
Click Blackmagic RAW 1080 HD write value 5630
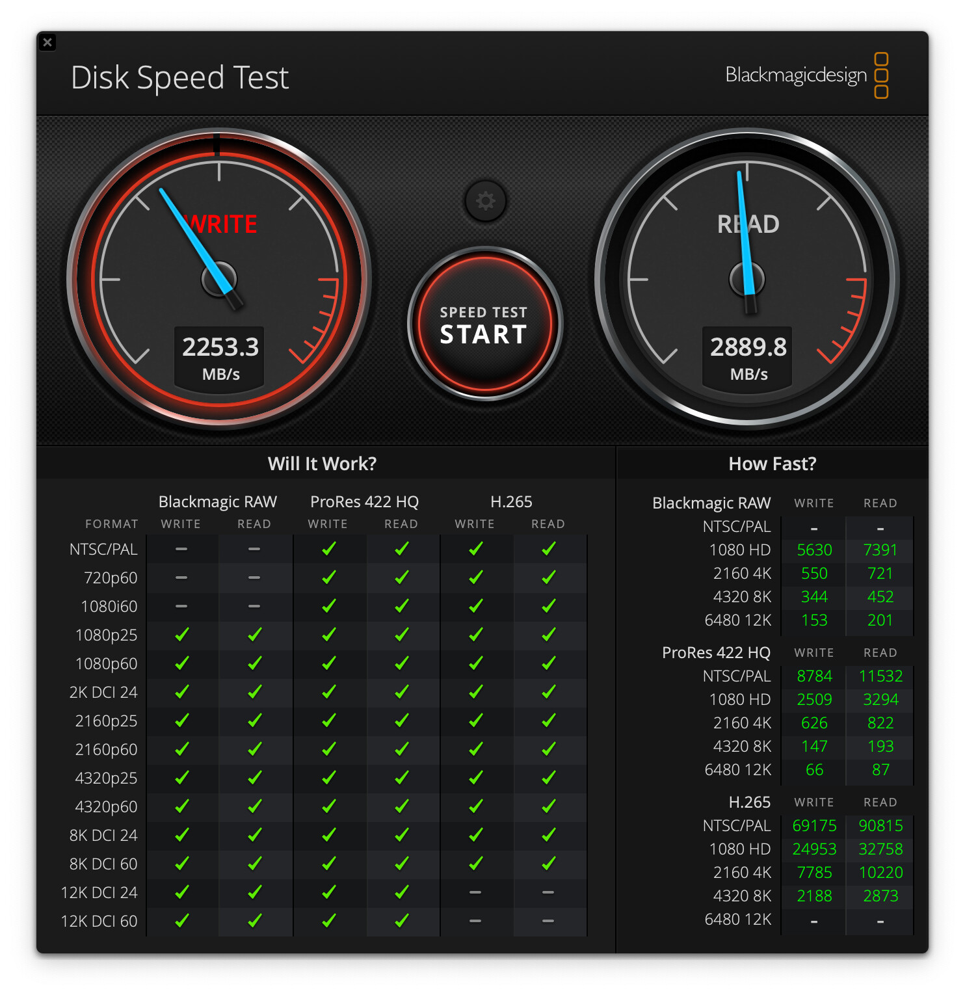(814, 550)
